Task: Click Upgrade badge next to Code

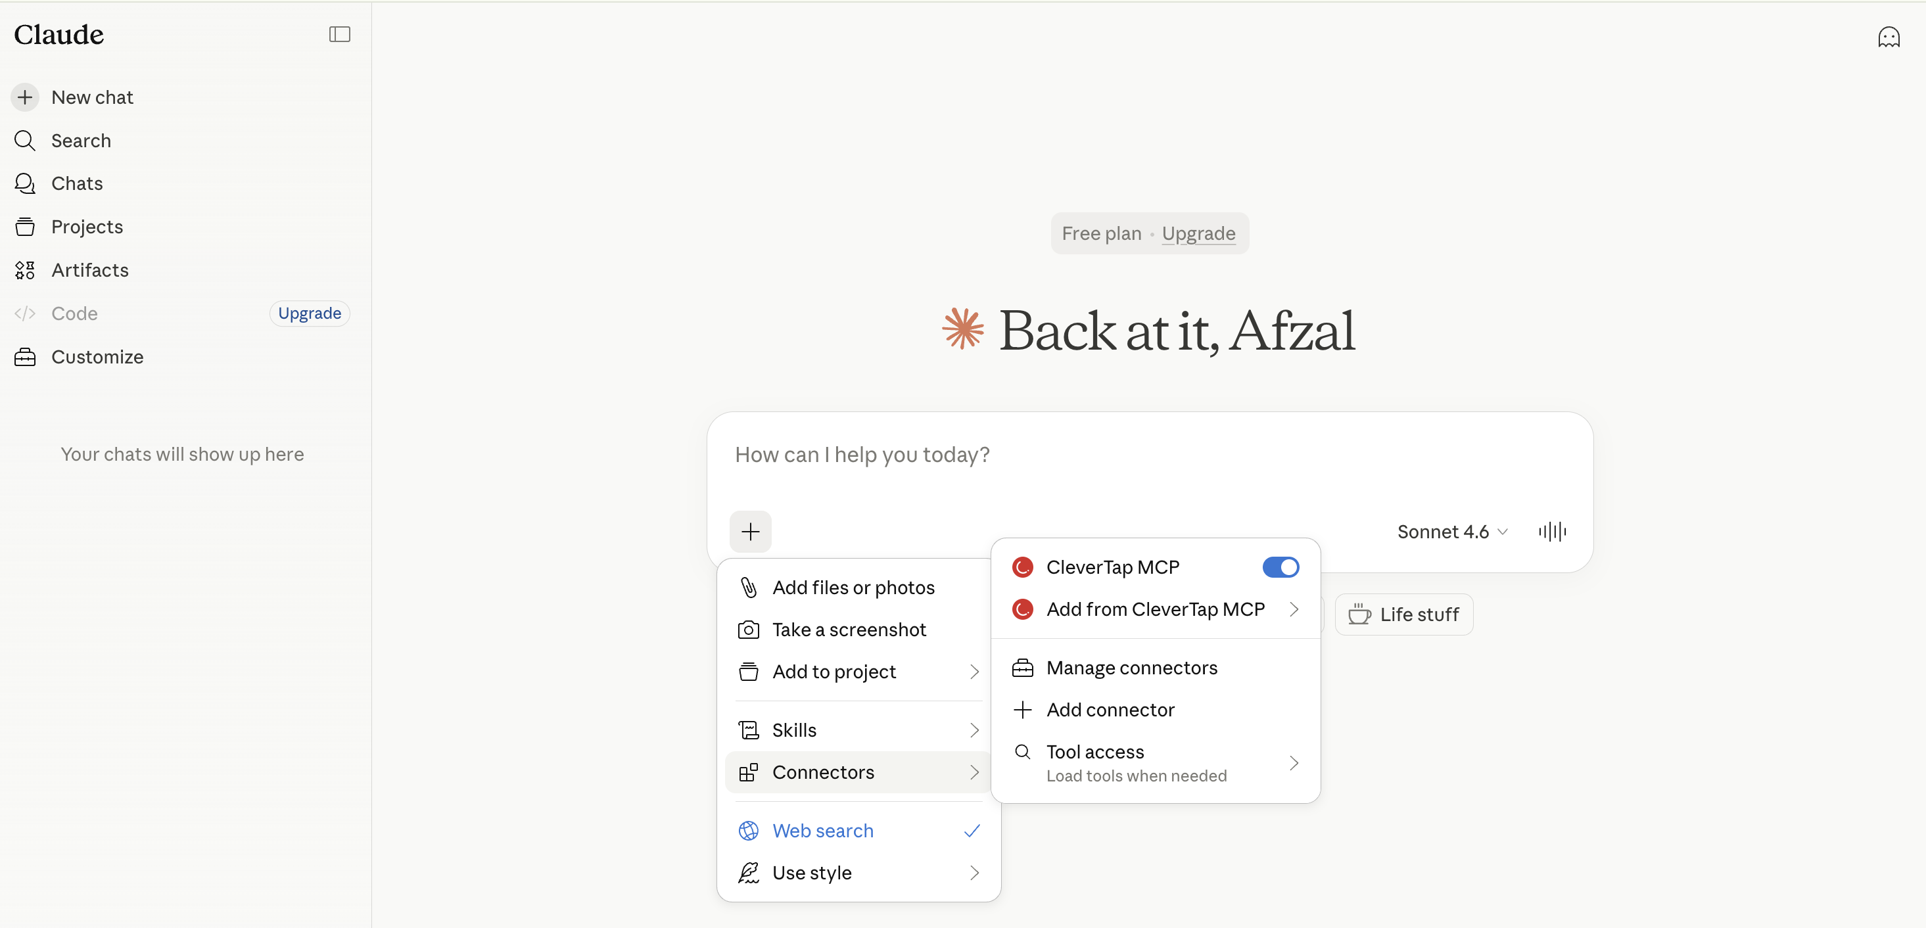Action: coord(310,313)
